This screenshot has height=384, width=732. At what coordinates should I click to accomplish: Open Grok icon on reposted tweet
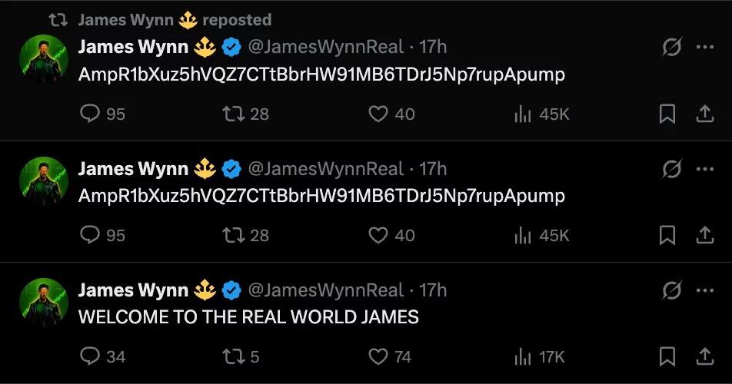click(672, 47)
